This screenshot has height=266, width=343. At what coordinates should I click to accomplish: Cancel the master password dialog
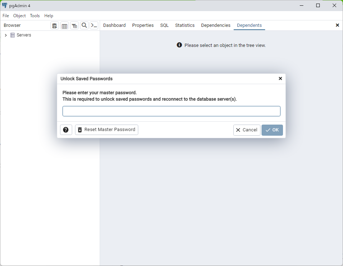click(247, 130)
